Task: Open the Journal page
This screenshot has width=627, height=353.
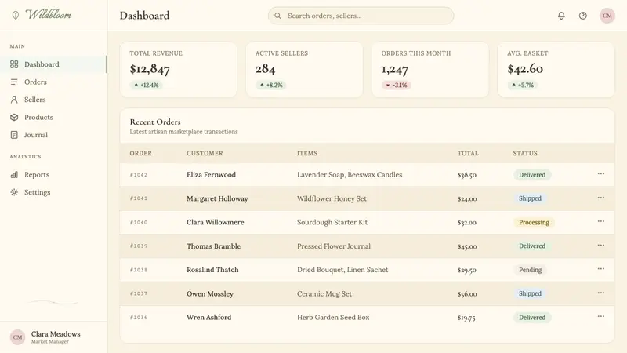Action: tap(53, 135)
